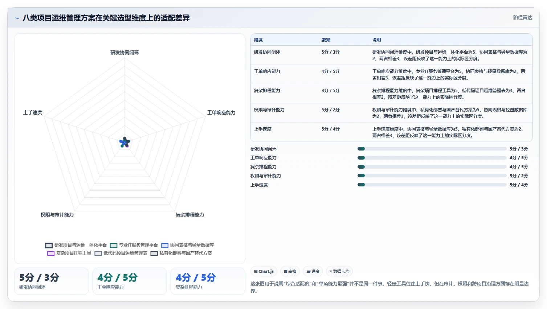The width and height of the screenshot is (547, 309).
Task: Click the 5分 / 3分 value in the table
Action: coord(330,52)
